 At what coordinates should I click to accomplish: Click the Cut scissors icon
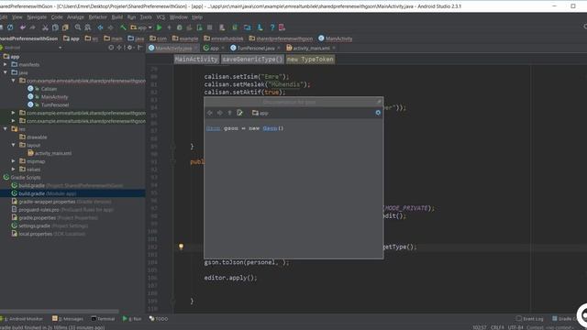pyautogui.click(x=45, y=27)
